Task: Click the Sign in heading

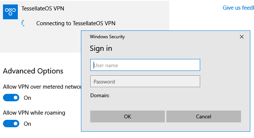Action: point(101,49)
